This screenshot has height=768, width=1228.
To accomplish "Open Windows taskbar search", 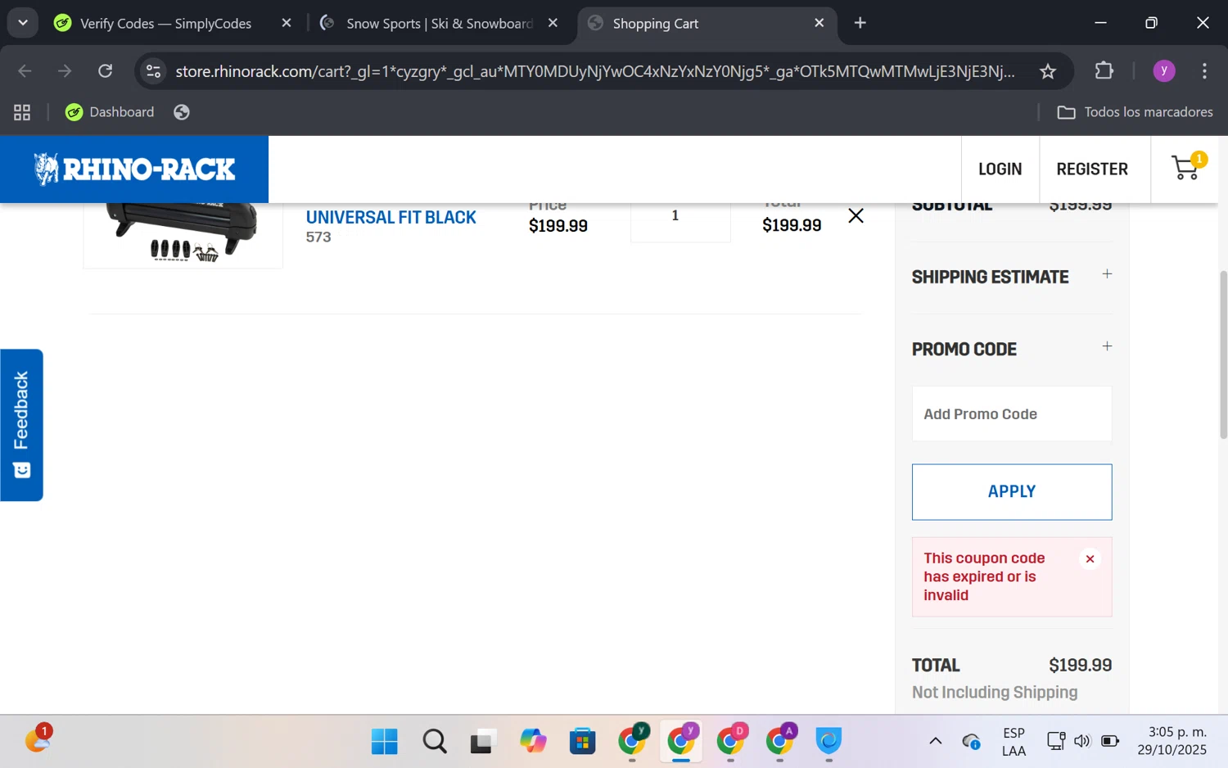I will (435, 742).
